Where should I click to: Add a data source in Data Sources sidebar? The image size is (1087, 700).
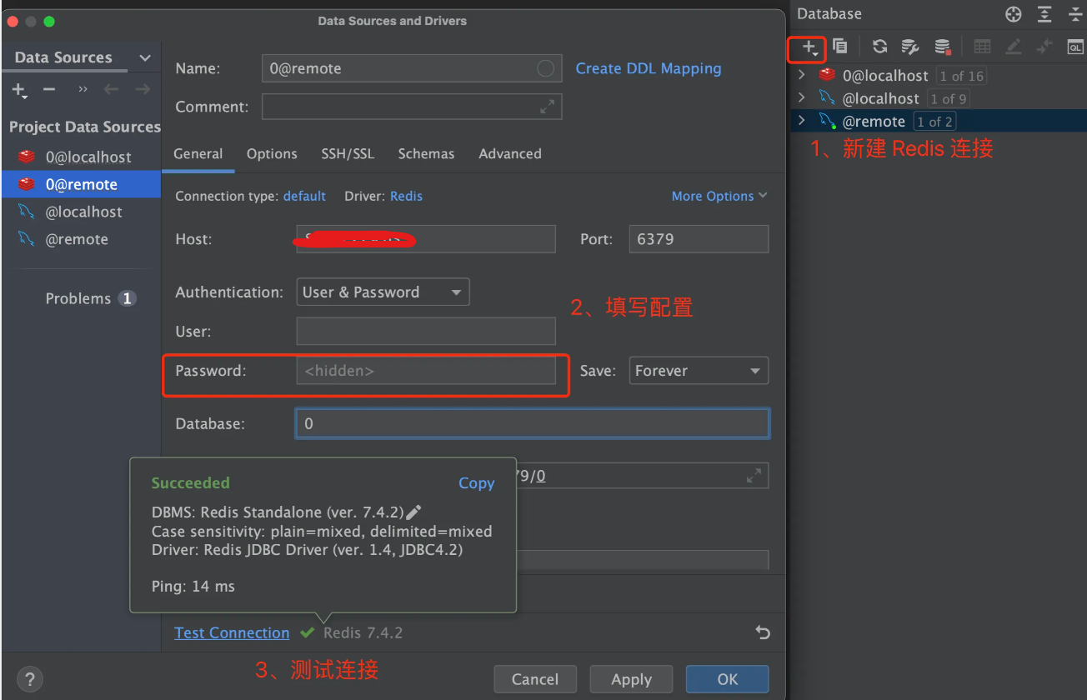tap(19, 90)
